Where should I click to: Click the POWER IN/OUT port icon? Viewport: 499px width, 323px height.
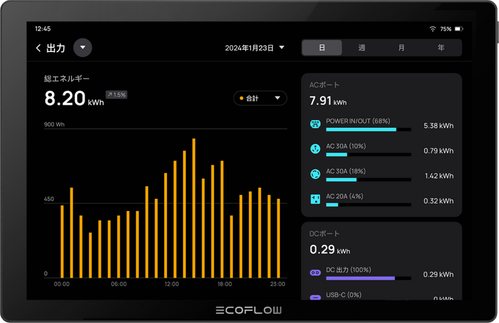pos(315,125)
